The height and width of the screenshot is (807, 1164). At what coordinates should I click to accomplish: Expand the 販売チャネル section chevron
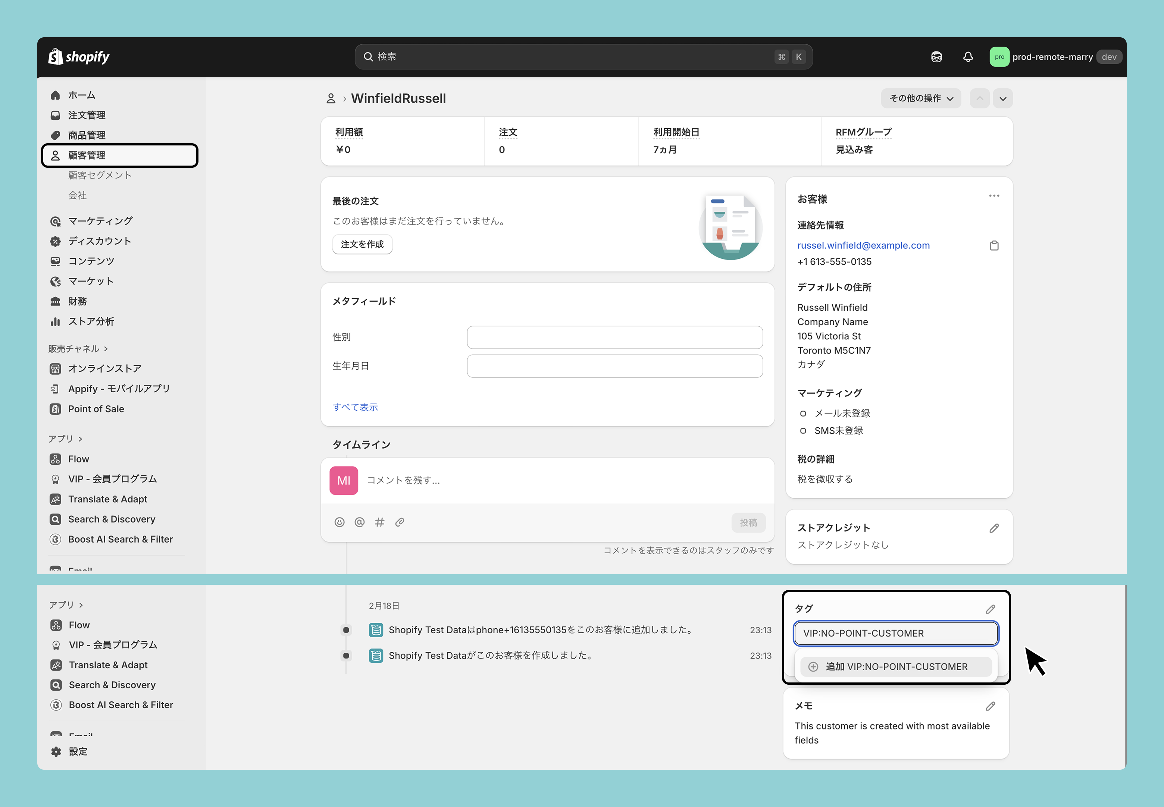[x=106, y=349]
